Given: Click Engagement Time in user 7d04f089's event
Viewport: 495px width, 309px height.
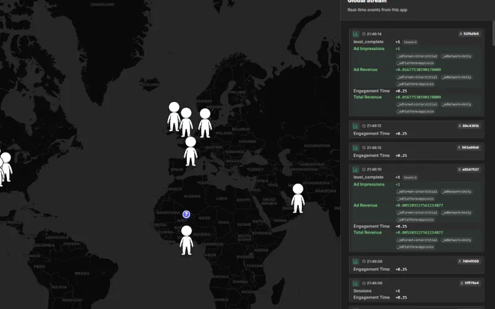Looking at the screenshot, I should tap(372, 269).
